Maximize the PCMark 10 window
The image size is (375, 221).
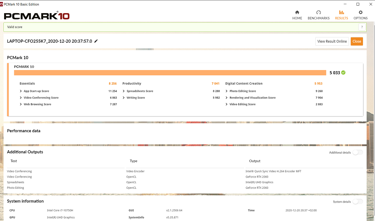[358, 4]
